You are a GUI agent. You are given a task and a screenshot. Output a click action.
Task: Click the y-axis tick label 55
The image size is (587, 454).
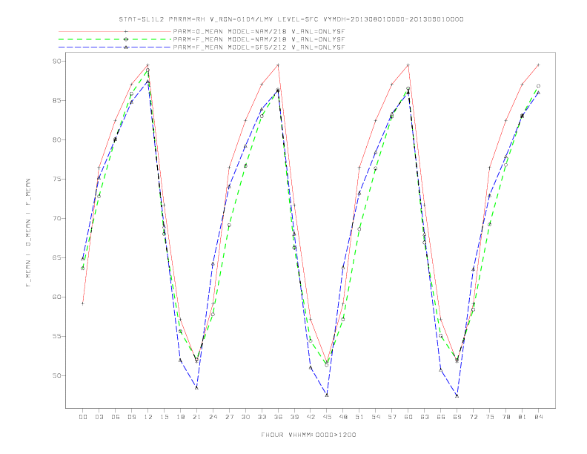point(57,336)
